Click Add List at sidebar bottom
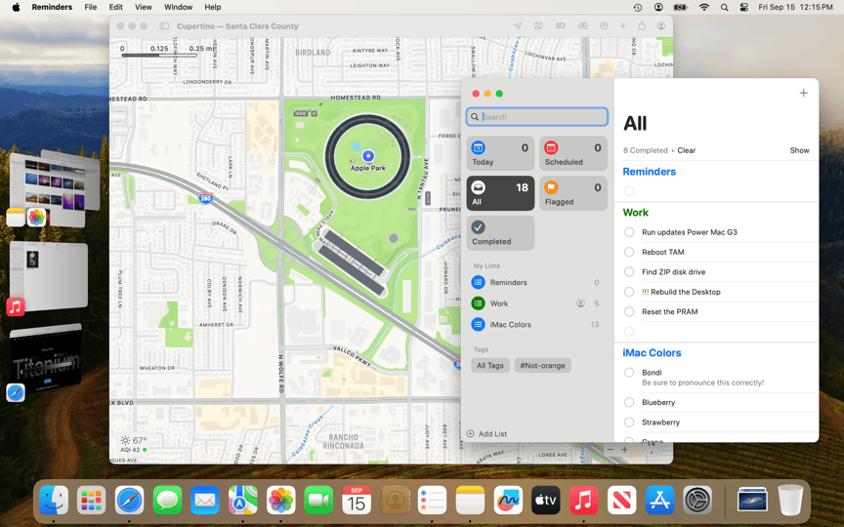This screenshot has height=527, width=844. pos(487,434)
